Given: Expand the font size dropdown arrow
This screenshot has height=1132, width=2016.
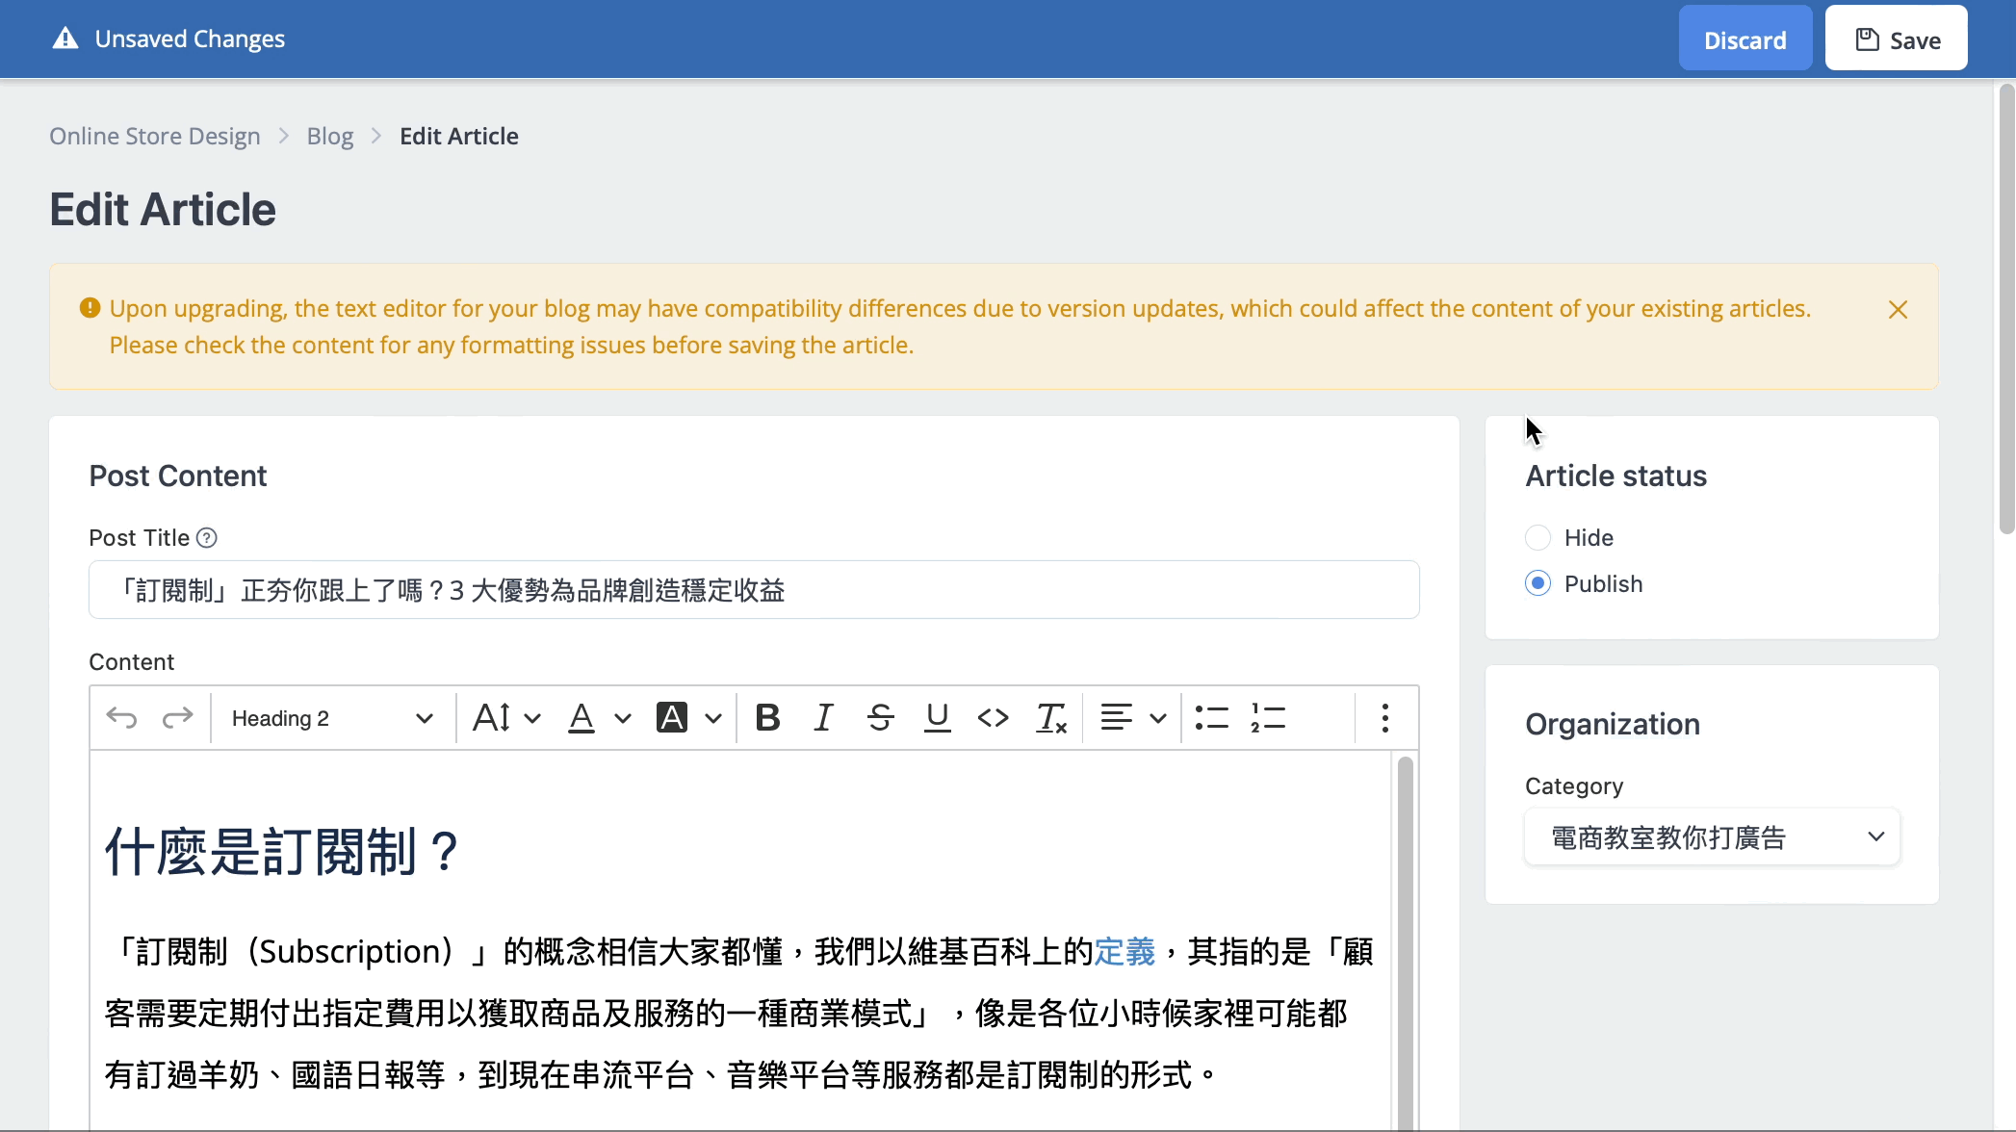Looking at the screenshot, I should click(x=532, y=719).
